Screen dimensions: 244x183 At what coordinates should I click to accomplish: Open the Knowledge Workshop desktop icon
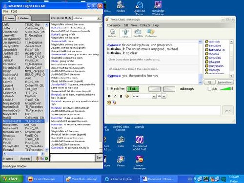click(158, 8)
